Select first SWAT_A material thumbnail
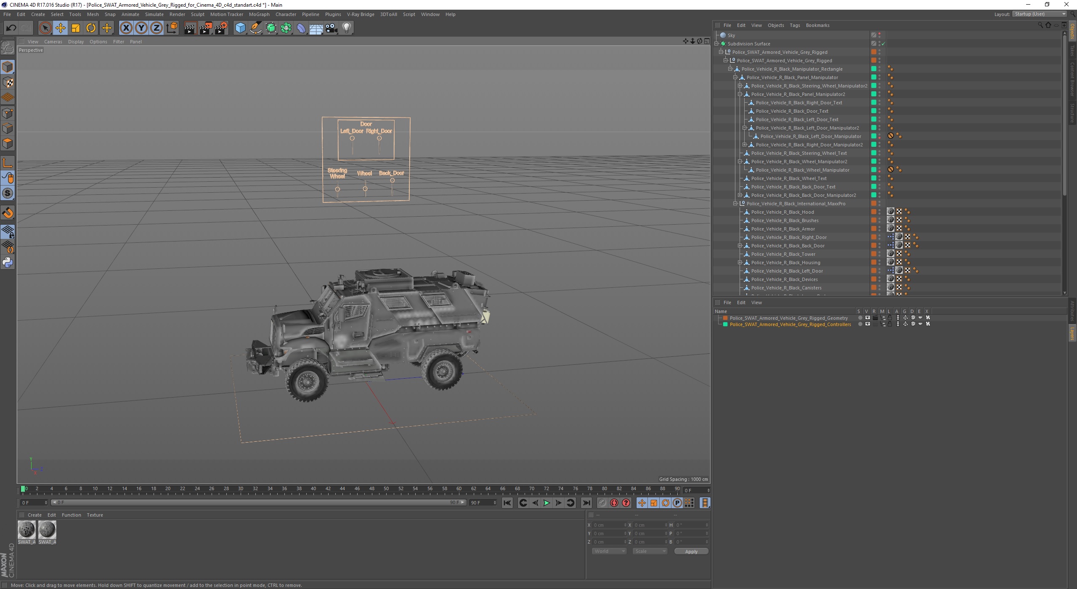This screenshot has height=589, width=1077. tap(27, 530)
